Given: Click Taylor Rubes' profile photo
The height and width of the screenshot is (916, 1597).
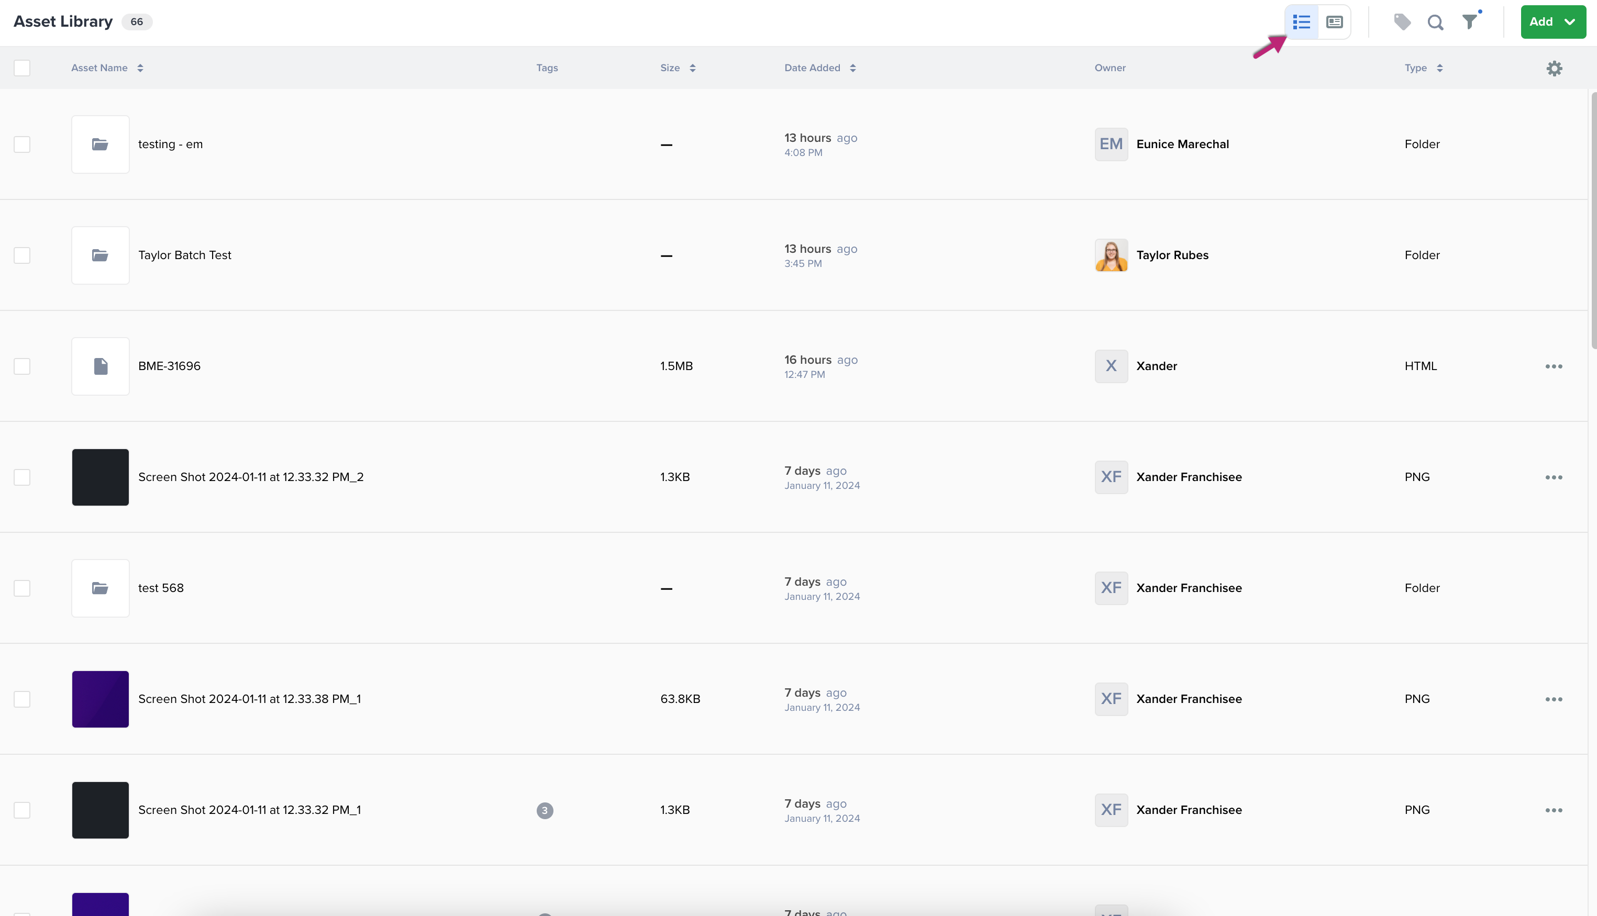Looking at the screenshot, I should (x=1111, y=255).
